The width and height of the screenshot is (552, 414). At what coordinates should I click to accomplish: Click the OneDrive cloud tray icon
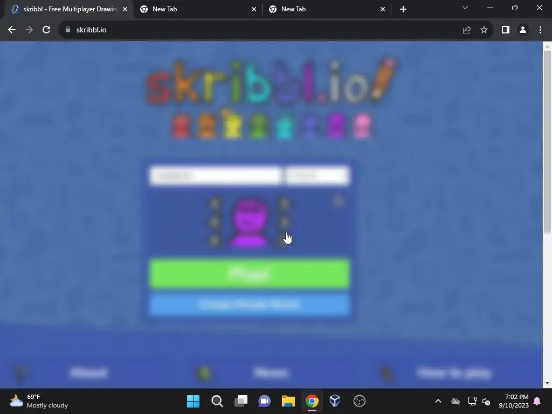tap(456, 401)
